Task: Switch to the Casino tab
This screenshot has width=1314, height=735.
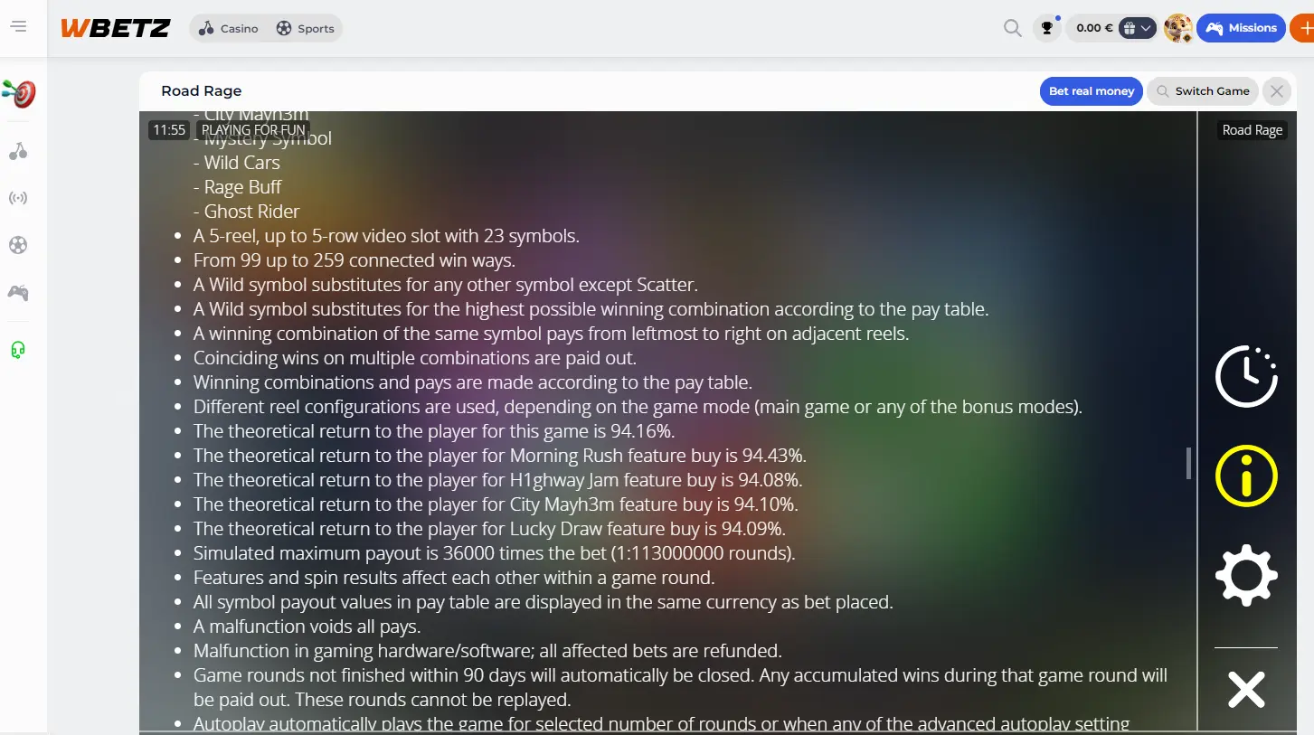Action: 230,28
